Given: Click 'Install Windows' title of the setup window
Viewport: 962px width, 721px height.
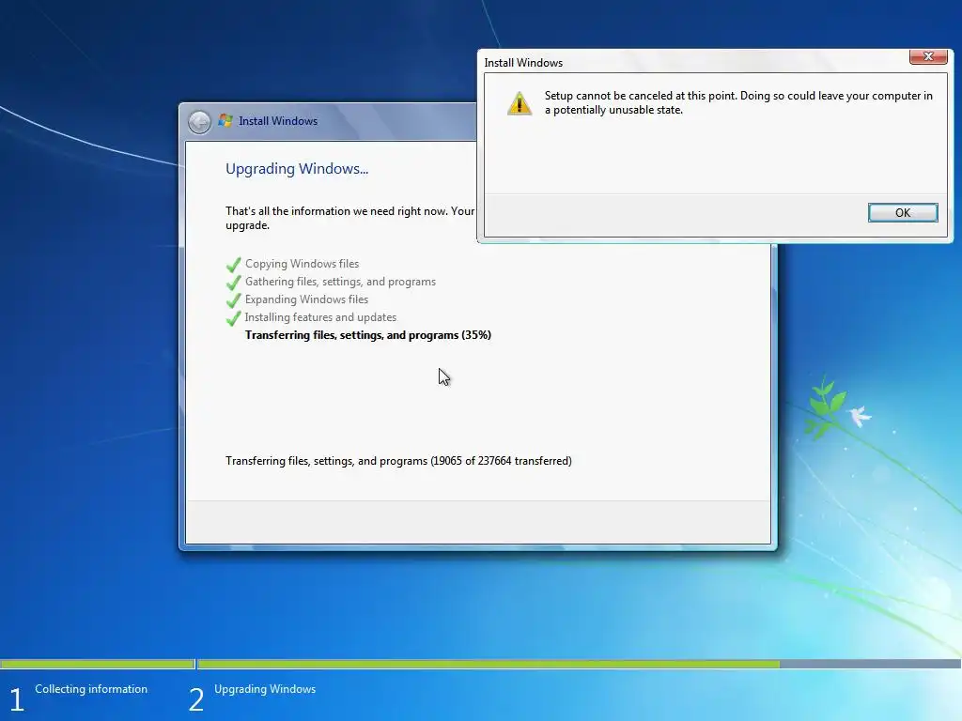Looking at the screenshot, I should 278,121.
